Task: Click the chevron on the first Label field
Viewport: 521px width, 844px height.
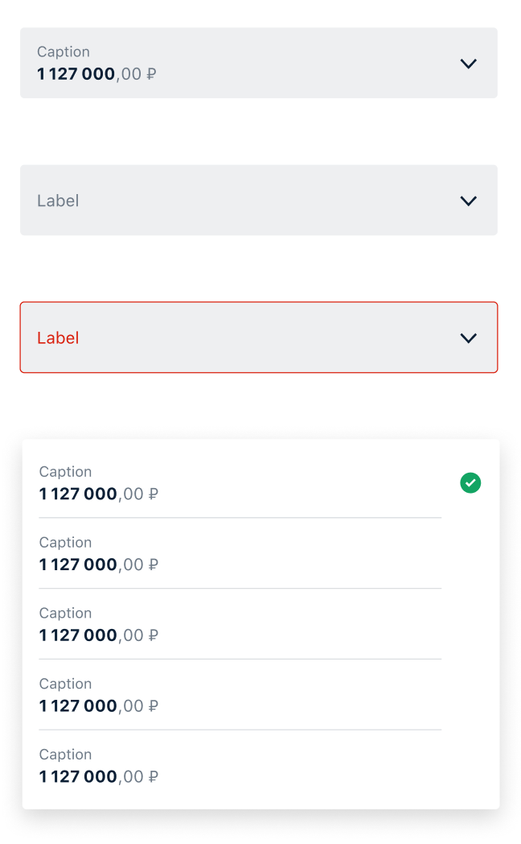Action: 469,201
